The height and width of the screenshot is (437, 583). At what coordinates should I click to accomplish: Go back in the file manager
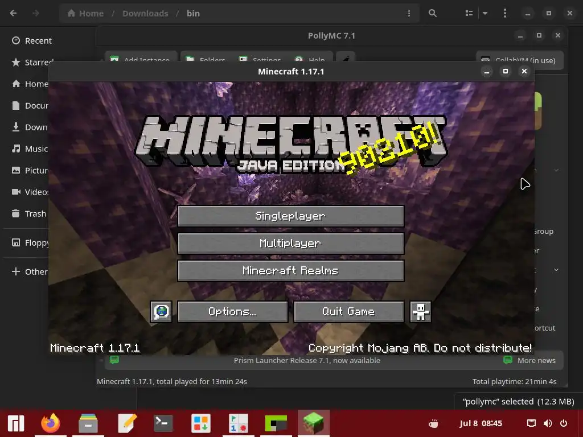(x=14, y=14)
